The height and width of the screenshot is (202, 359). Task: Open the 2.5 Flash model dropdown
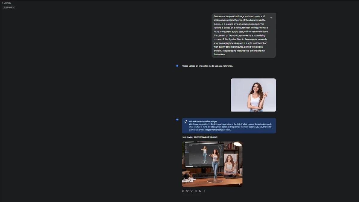click(9, 7)
